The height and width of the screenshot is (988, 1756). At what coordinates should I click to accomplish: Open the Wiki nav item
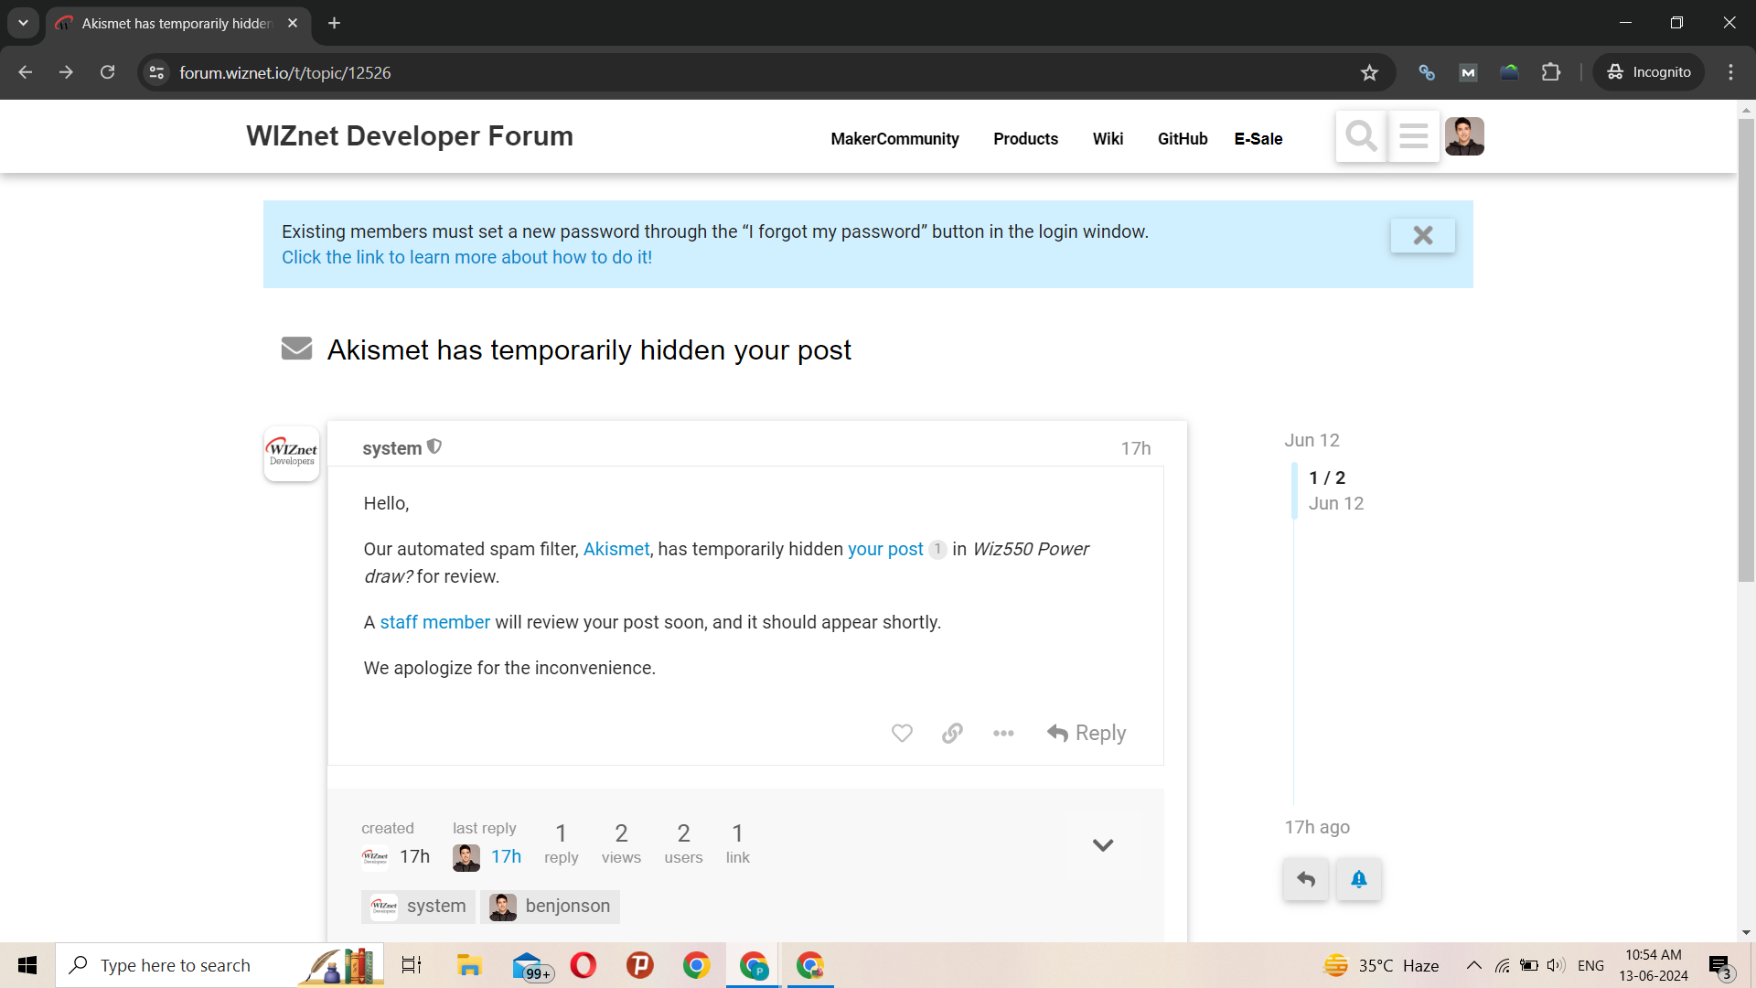point(1108,139)
